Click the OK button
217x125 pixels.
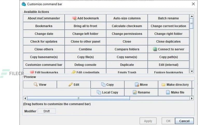tap(168, 121)
